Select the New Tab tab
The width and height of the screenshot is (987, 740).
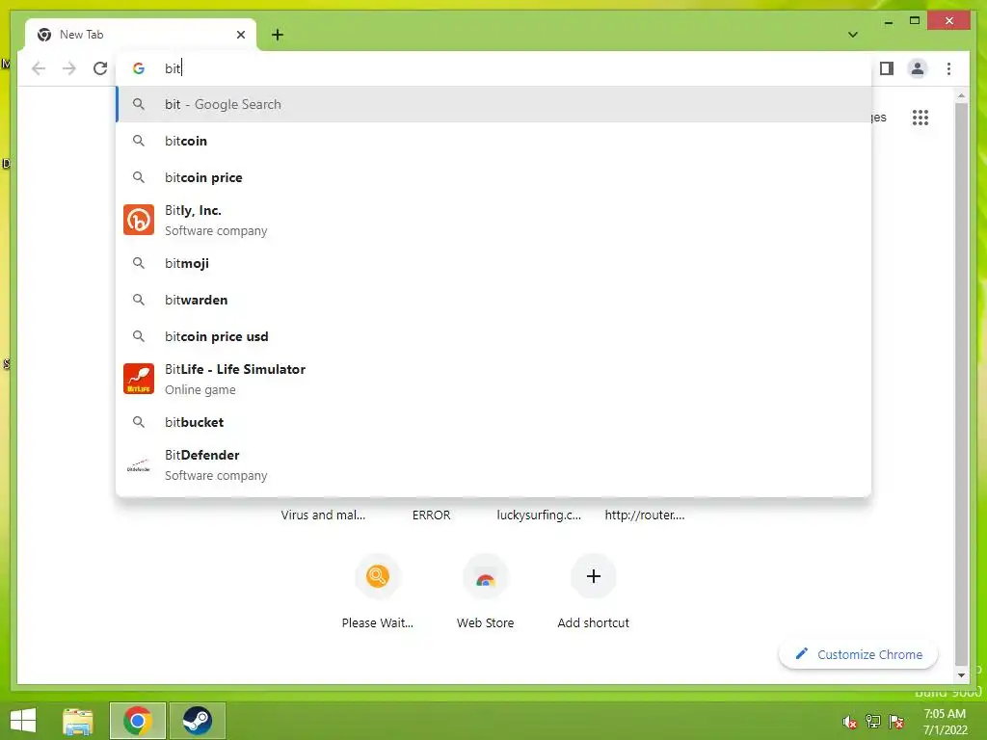(x=141, y=35)
